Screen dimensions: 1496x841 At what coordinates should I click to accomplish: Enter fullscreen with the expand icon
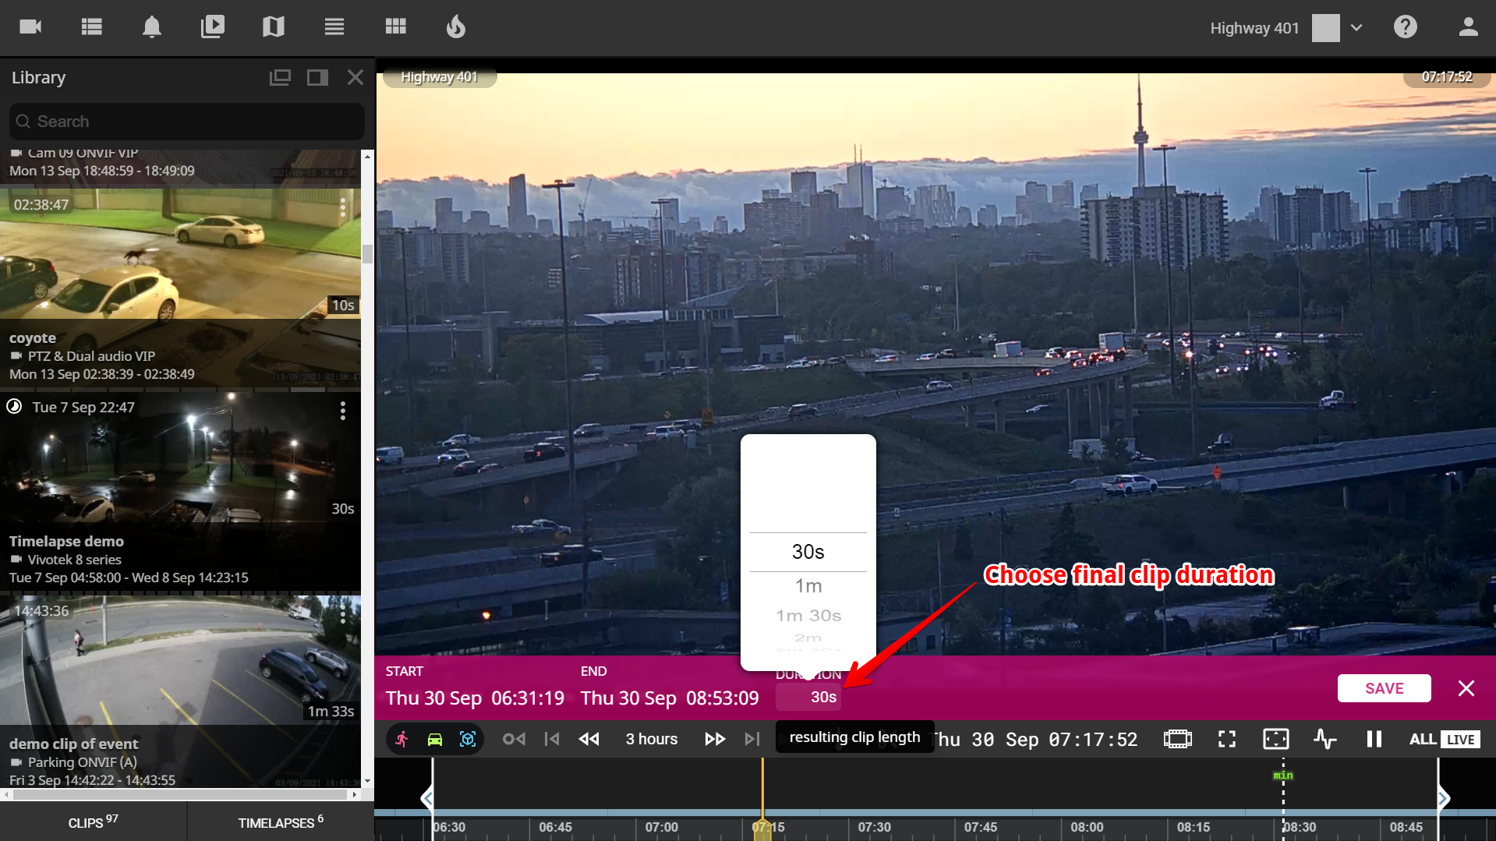tap(1226, 739)
